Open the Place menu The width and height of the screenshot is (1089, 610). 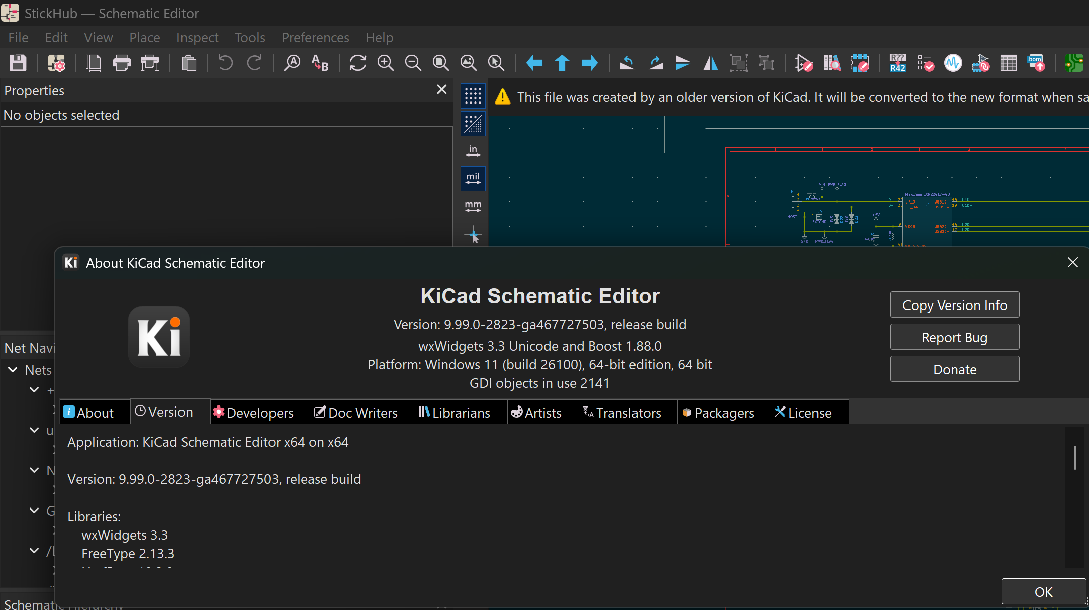click(145, 38)
